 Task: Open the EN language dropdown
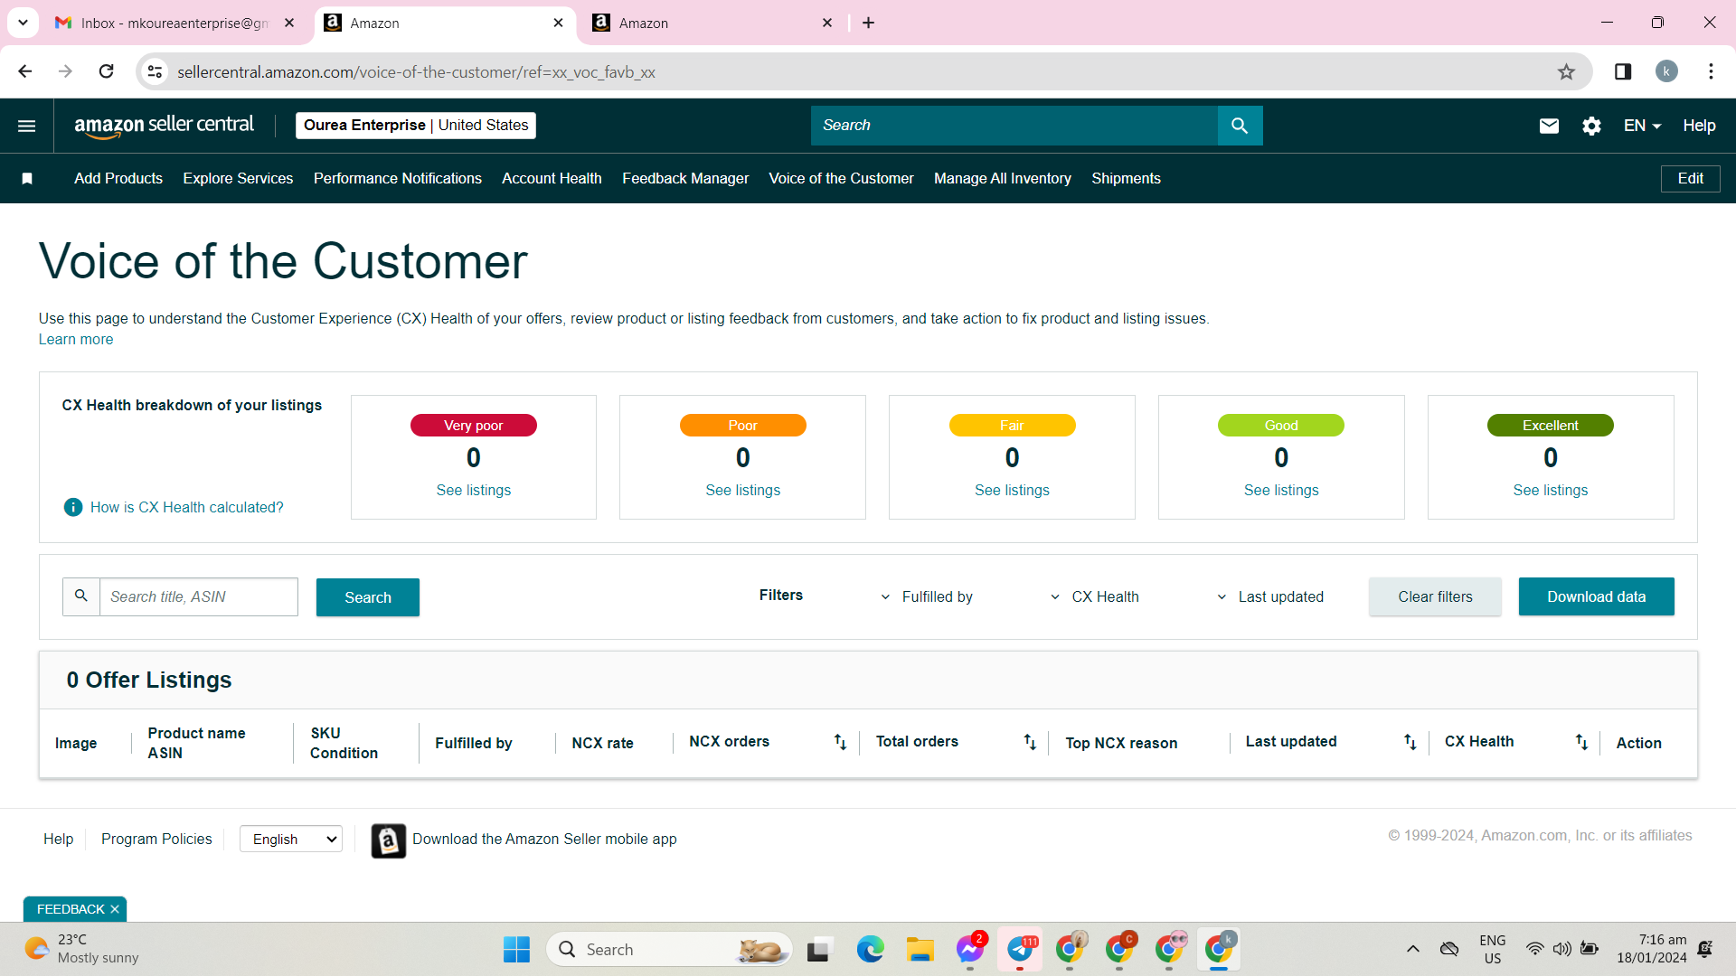click(x=1642, y=126)
